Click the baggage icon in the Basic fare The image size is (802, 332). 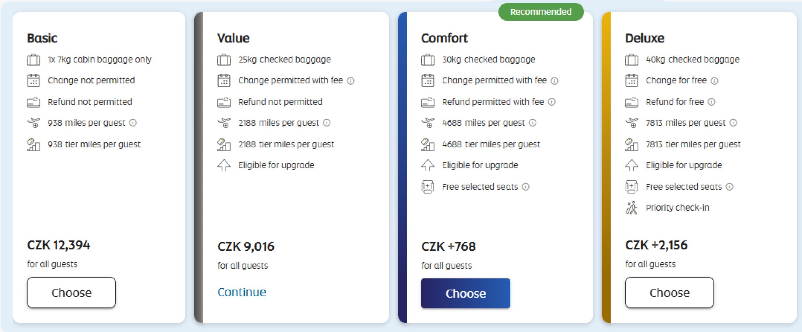34,60
